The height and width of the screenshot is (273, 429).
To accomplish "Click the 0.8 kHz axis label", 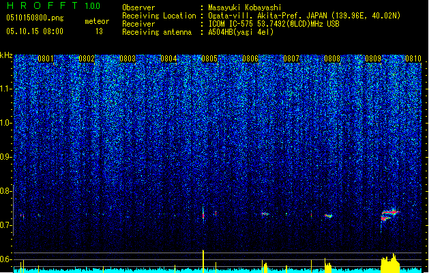I will tap(6, 191).
